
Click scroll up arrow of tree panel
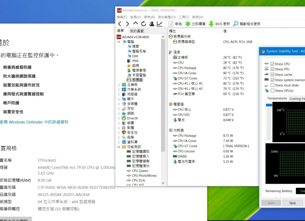[x=163, y=37]
